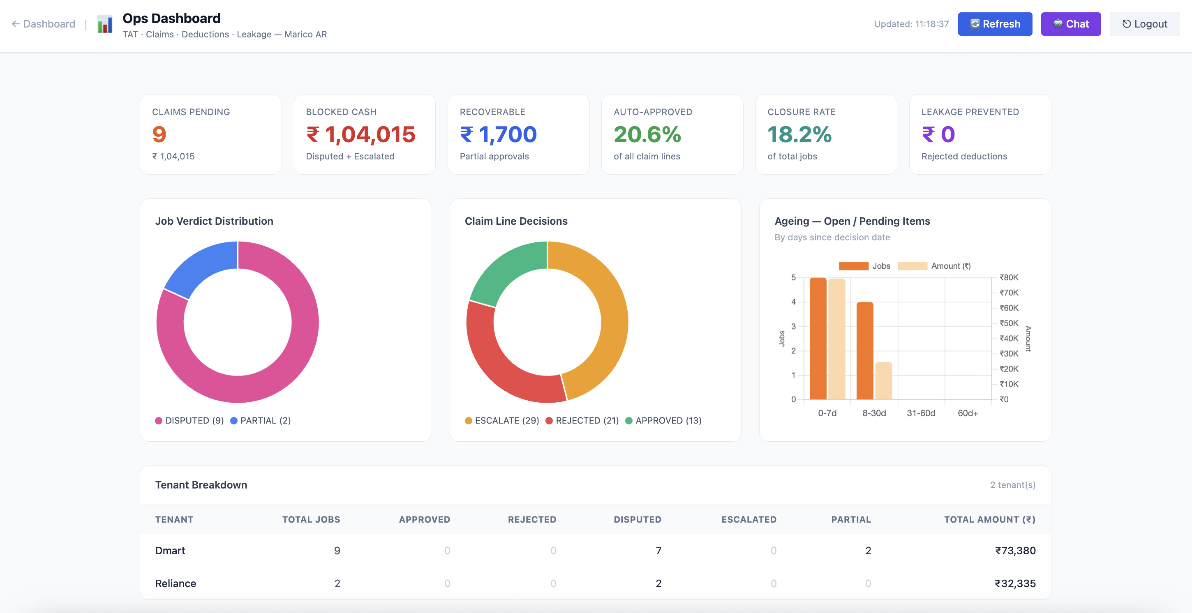
Task: Click Dmart disputed count 7
Action: [658, 550]
